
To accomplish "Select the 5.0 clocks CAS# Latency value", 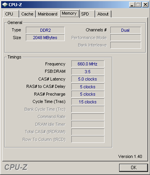I will coord(88,79).
